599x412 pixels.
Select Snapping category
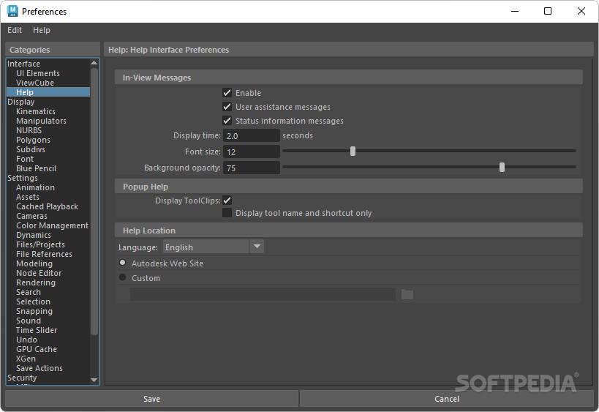click(x=34, y=311)
